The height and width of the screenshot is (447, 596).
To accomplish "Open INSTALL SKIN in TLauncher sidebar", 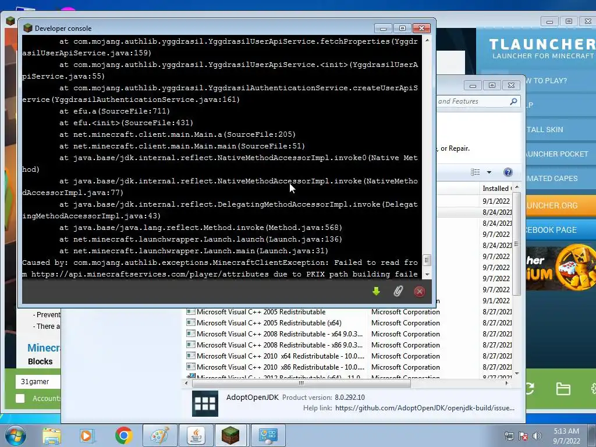I will [561, 130].
